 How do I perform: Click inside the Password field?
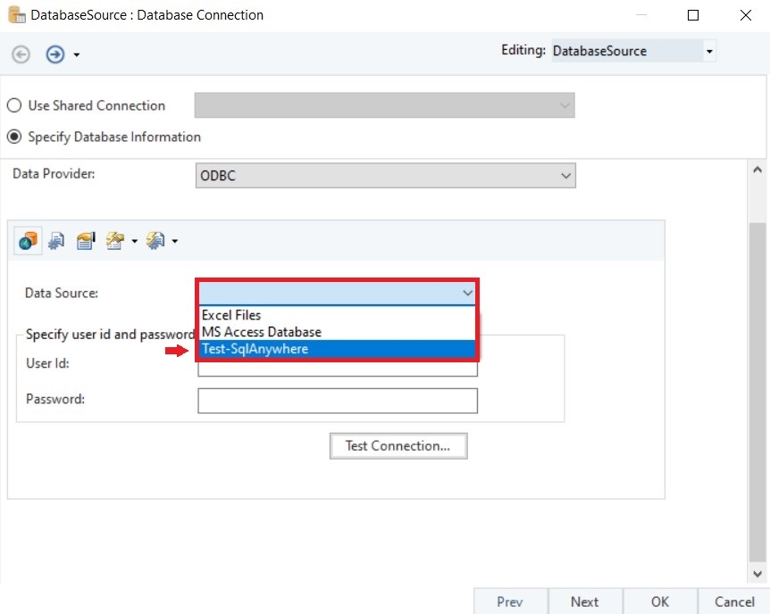pyautogui.click(x=337, y=401)
